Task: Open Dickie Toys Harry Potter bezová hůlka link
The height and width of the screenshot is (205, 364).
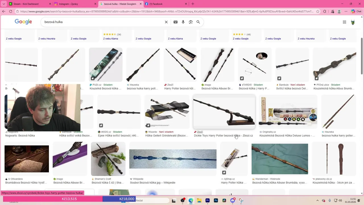Action: pos(223,136)
